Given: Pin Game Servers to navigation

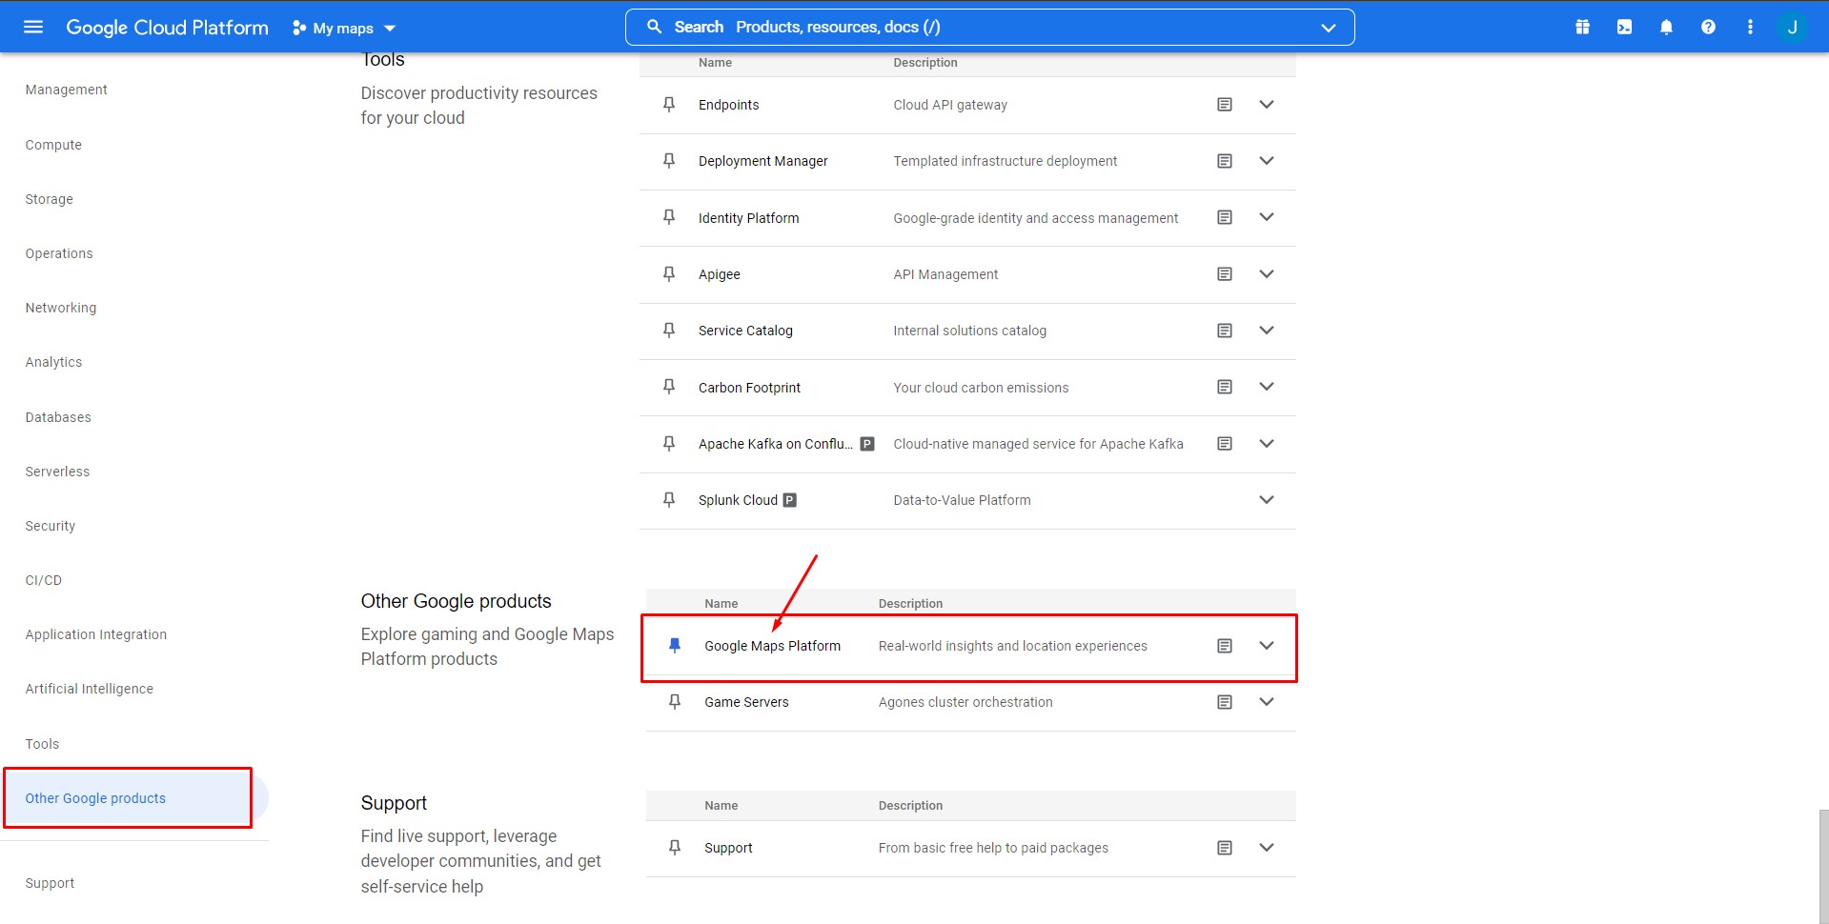Looking at the screenshot, I should [x=675, y=702].
